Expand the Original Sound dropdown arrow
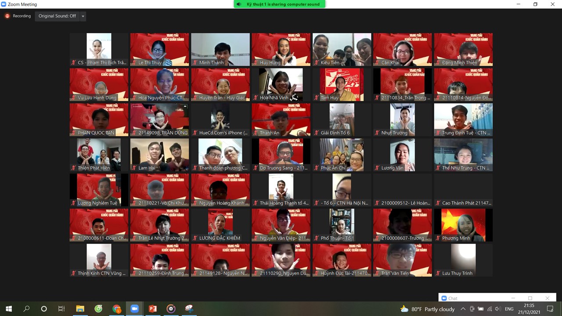Viewport: 562px width, 316px height. point(83,16)
